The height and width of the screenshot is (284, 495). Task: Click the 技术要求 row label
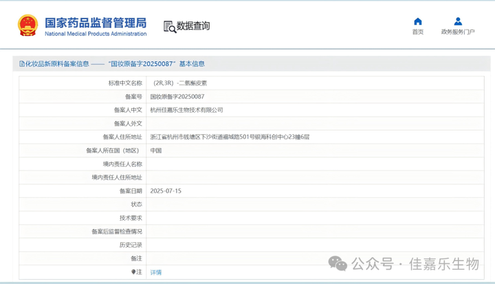[x=131, y=218]
